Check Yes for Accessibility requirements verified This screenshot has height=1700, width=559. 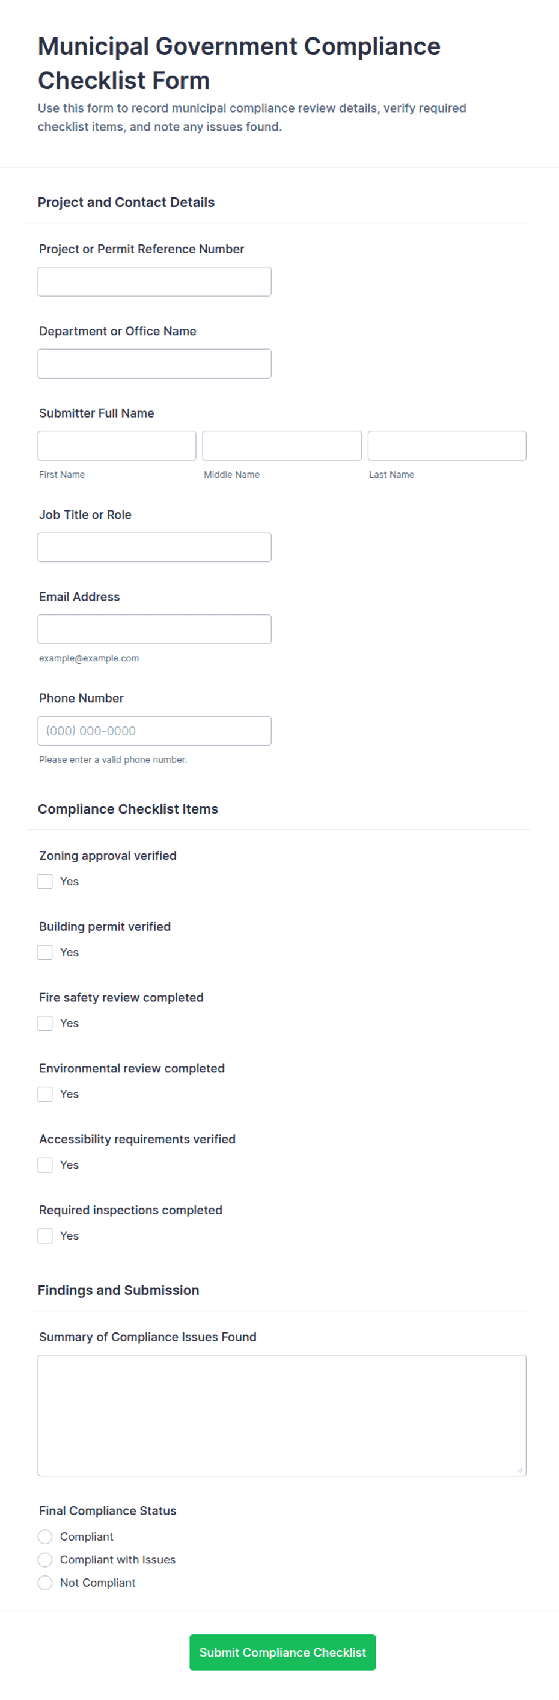45,1165
